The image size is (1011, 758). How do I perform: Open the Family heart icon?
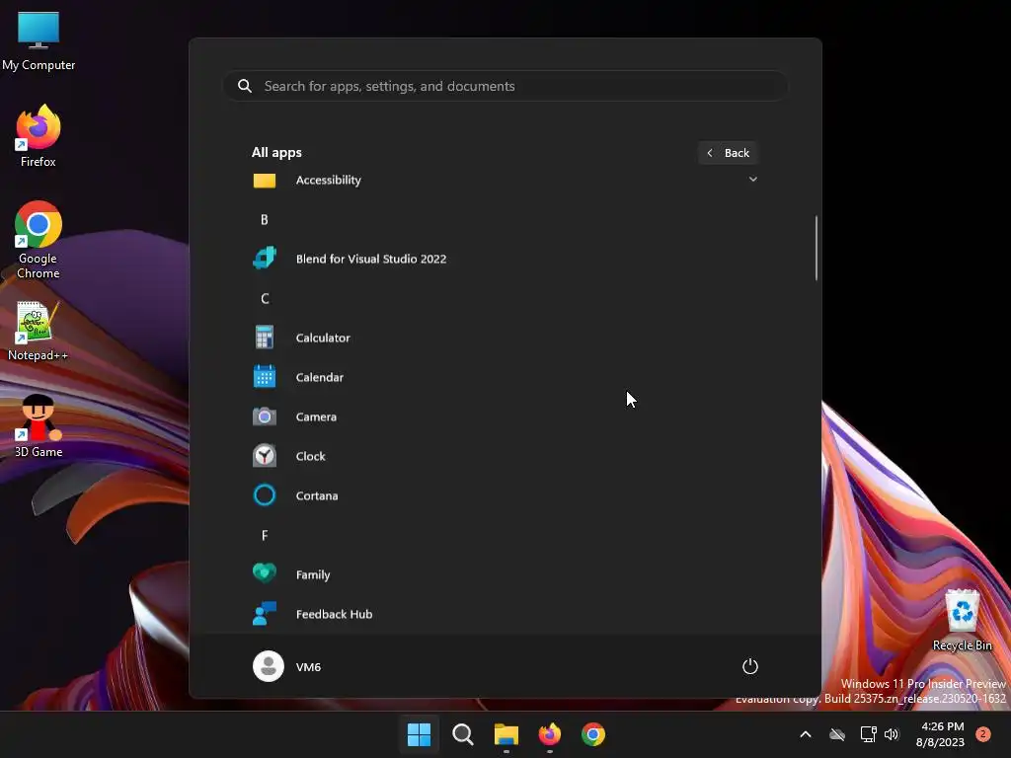(x=265, y=573)
